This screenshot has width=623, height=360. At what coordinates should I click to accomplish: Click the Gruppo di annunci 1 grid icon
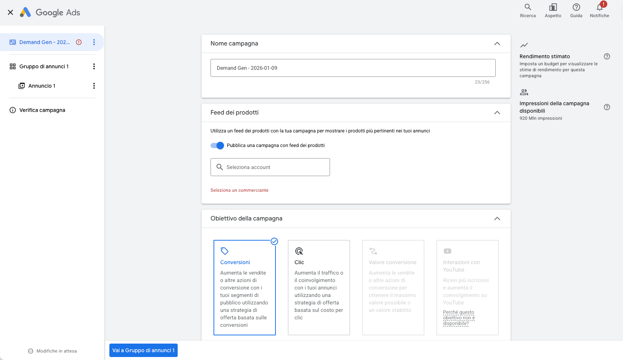[13, 66]
